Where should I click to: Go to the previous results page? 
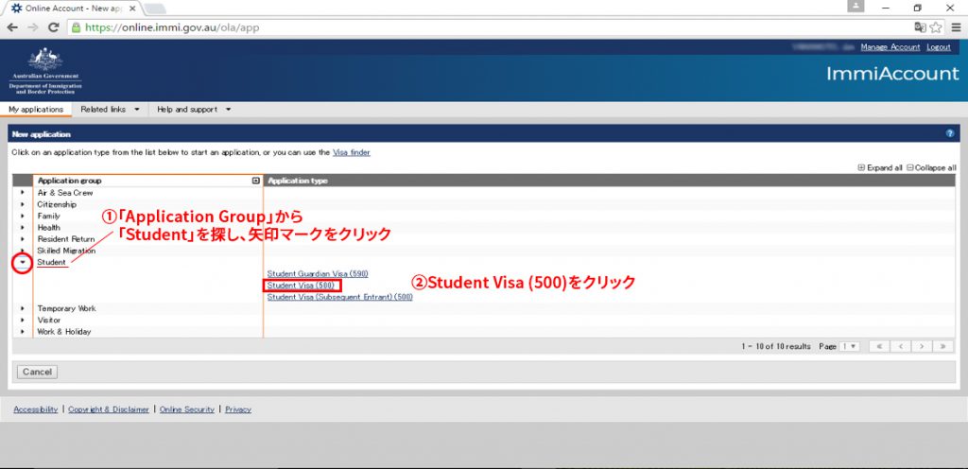pyautogui.click(x=900, y=347)
